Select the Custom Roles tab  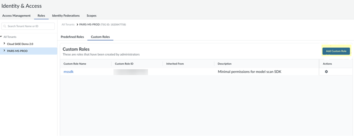pyautogui.click(x=100, y=37)
